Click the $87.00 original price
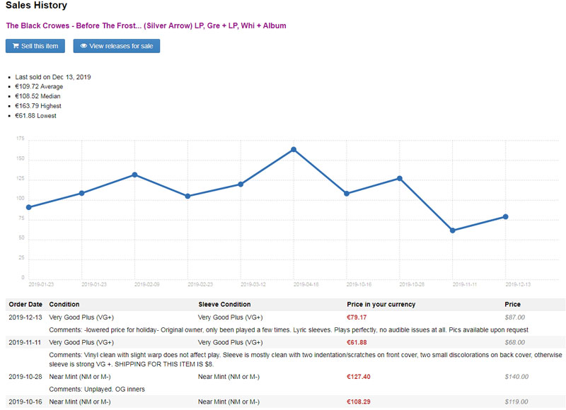Image resolution: width=566 pixels, height=410 pixels. (515, 317)
